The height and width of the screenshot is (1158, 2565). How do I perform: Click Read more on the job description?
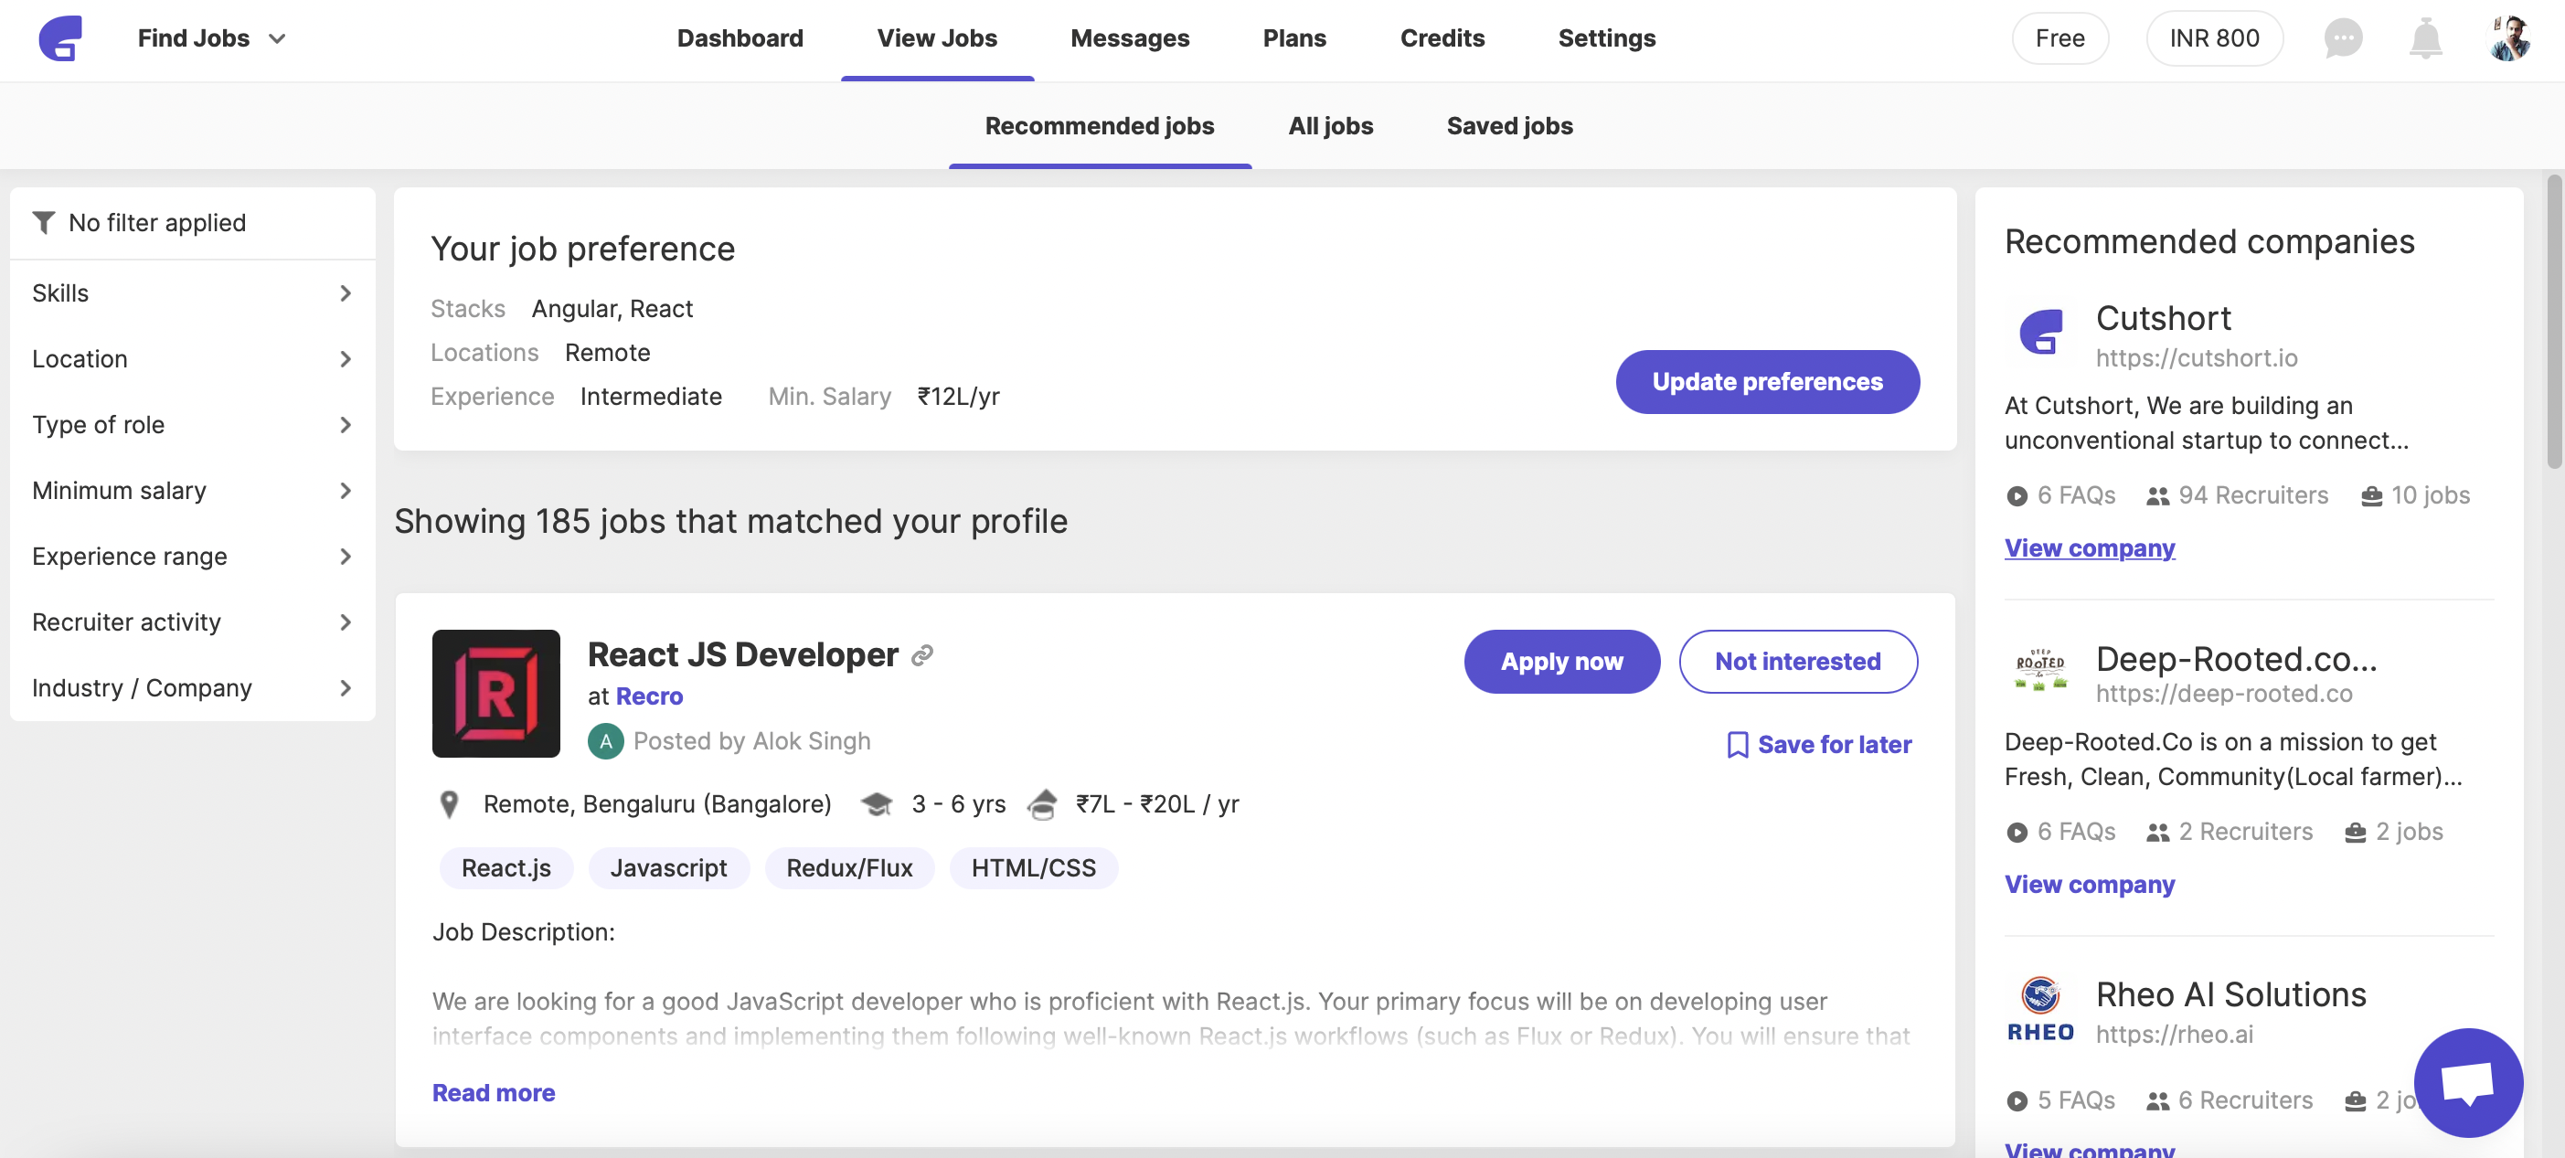click(x=493, y=1092)
